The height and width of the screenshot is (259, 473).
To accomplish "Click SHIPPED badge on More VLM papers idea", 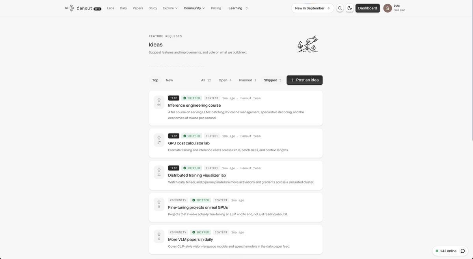I will click(201, 232).
